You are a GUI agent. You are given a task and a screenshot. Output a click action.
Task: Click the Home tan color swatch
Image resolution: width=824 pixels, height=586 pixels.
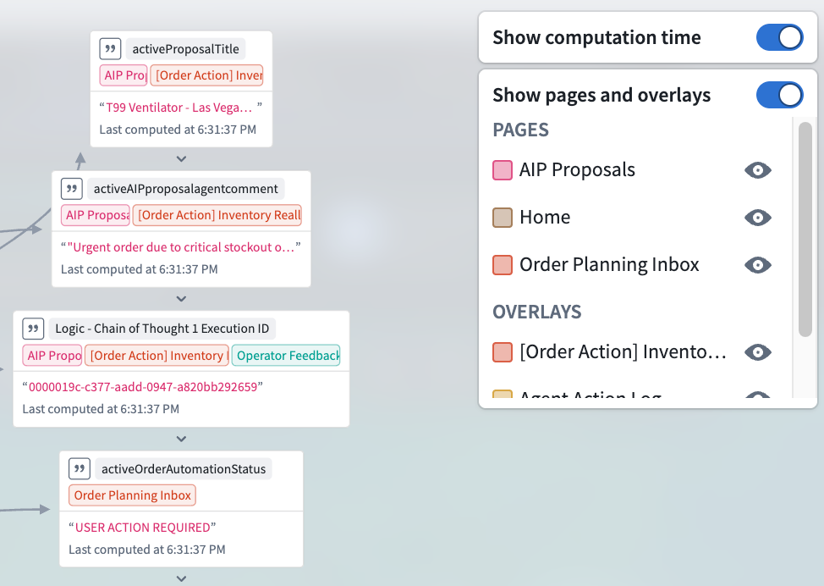[503, 218]
